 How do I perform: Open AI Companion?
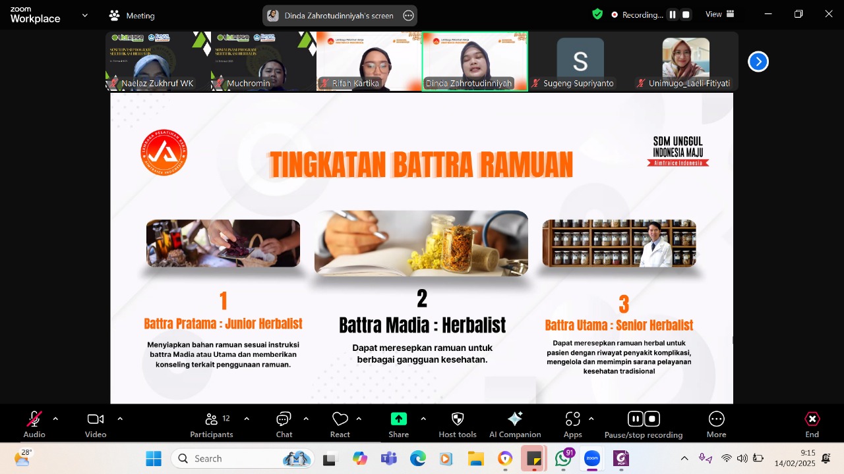pyautogui.click(x=515, y=425)
